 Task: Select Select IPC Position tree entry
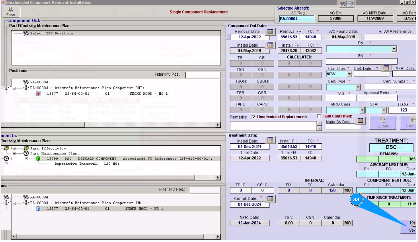point(51,33)
